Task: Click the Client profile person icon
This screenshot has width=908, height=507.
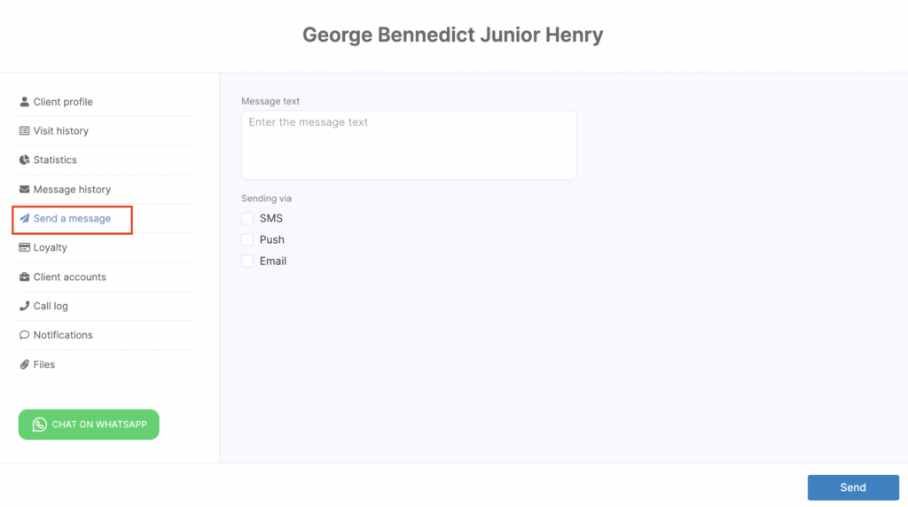Action: (x=25, y=102)
